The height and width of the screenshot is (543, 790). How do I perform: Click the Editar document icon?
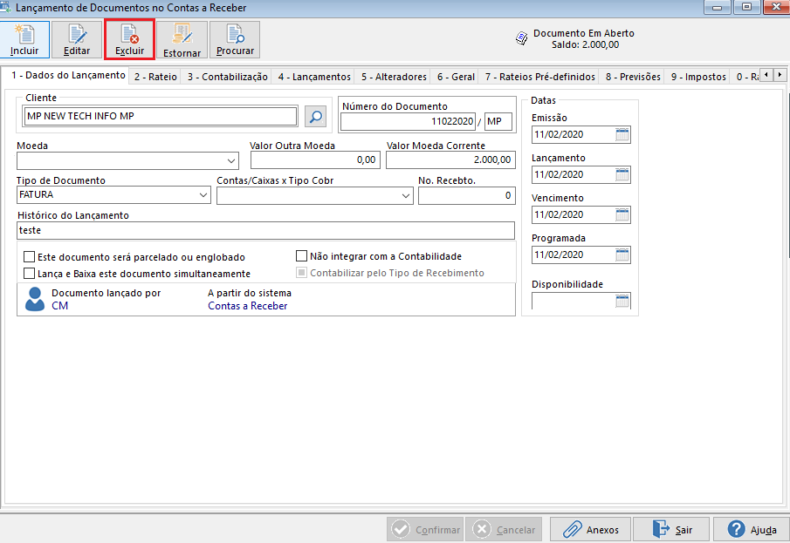[x=77, y=34]
